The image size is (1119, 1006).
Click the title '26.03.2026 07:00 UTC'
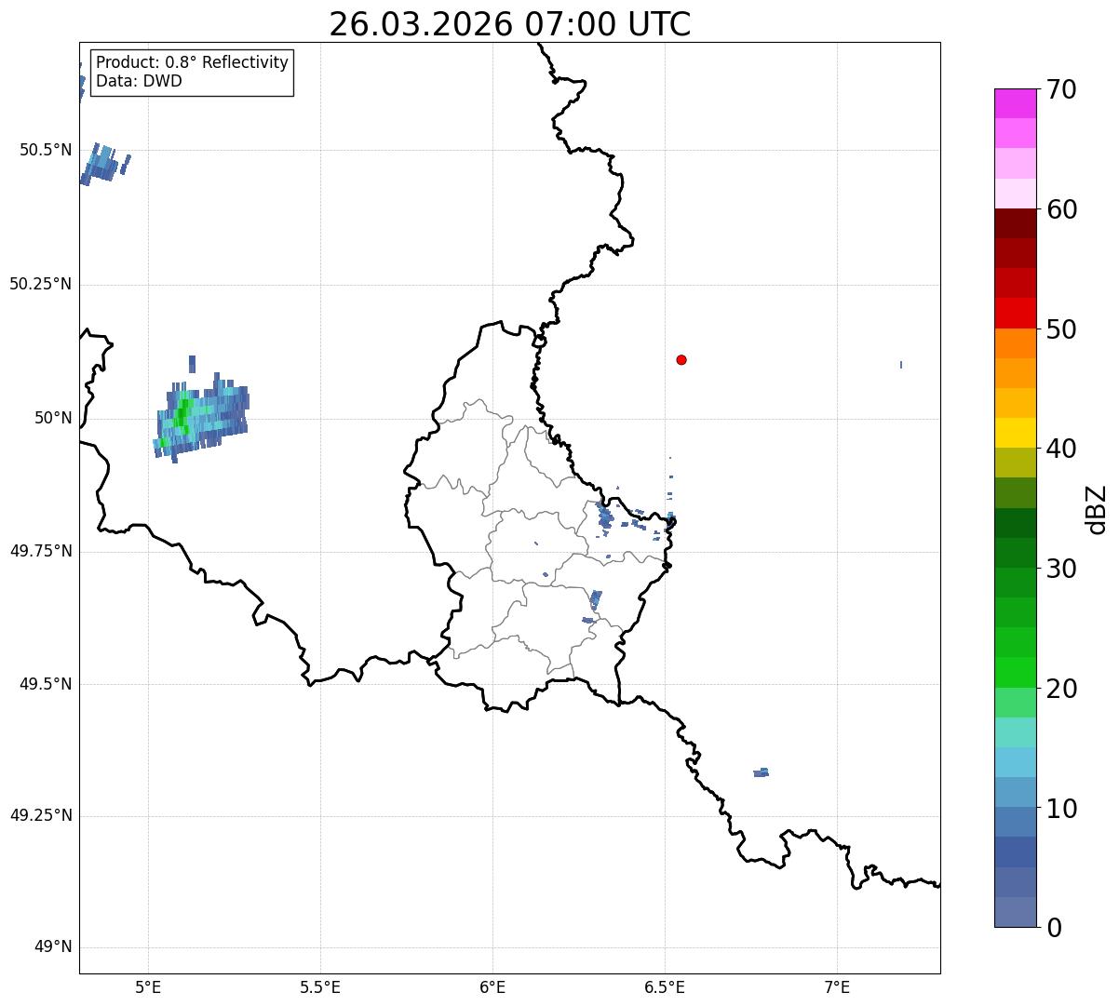509,24
